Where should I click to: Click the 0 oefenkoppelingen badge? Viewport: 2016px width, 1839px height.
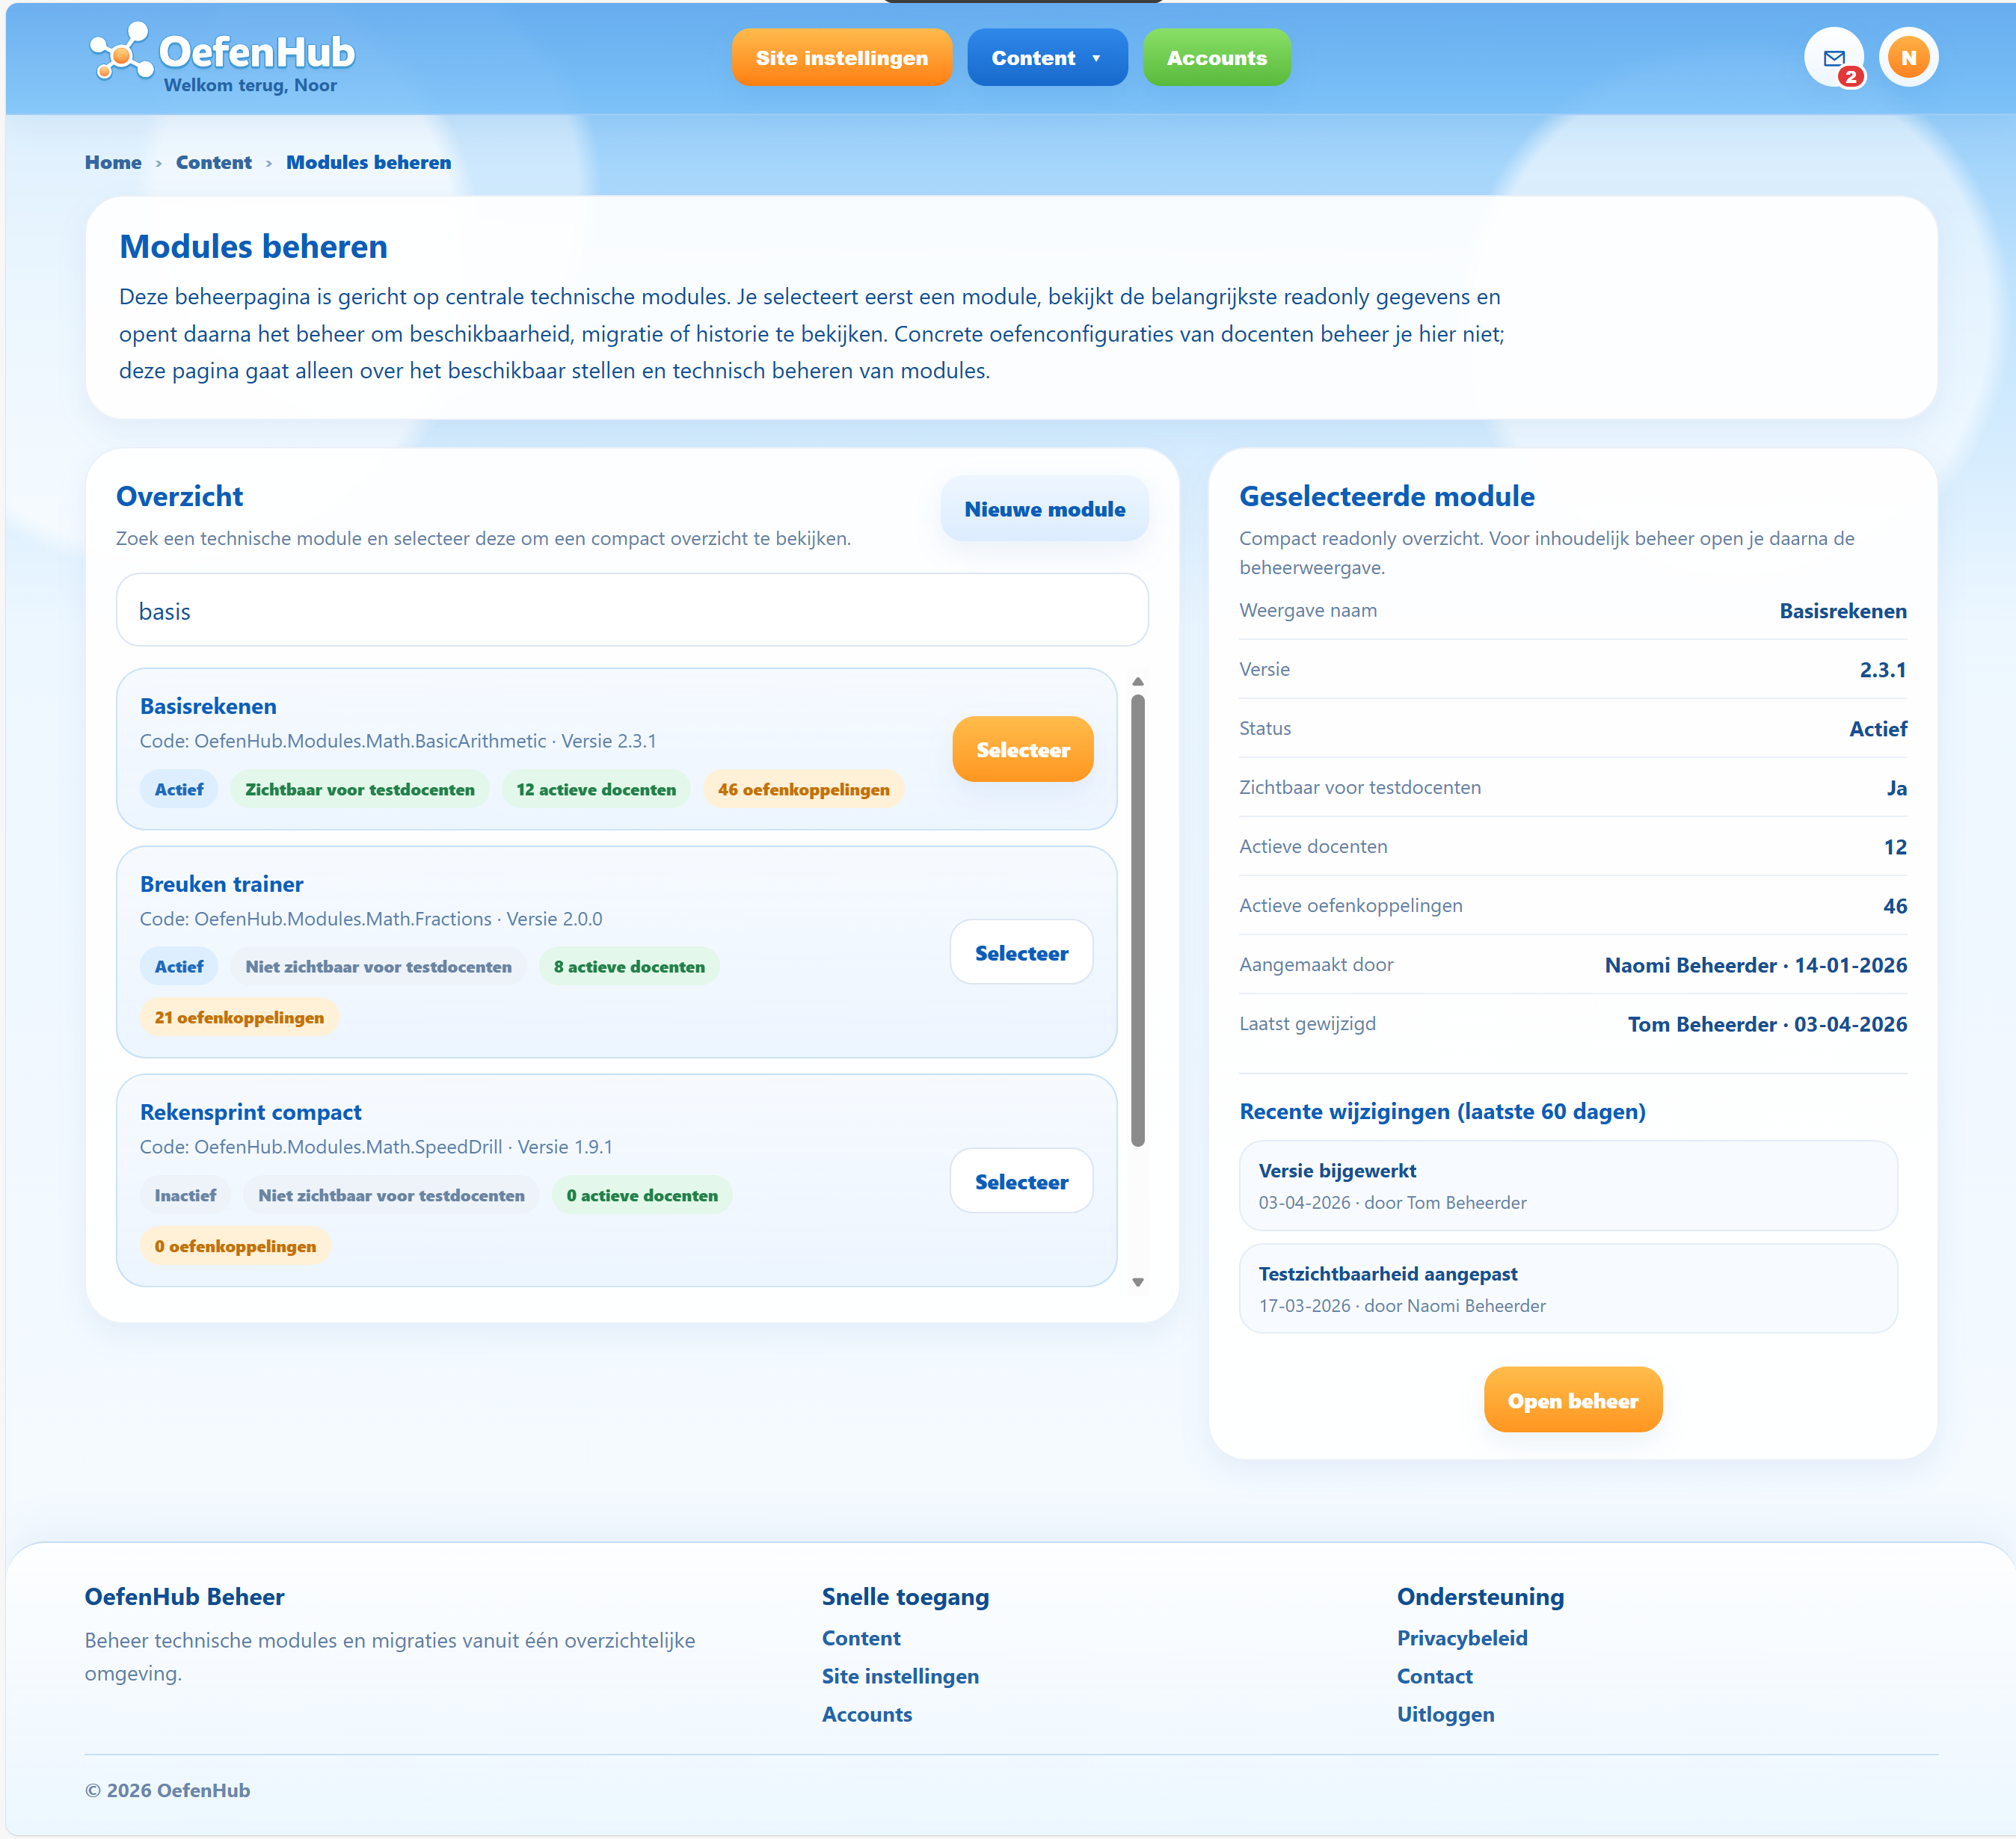(x=235, y=1246)
